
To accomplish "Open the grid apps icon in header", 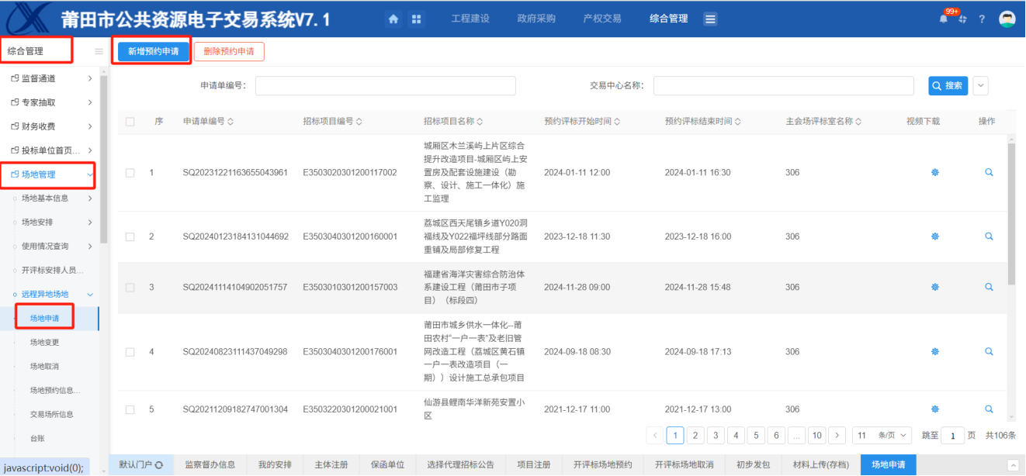I will pyautogui.click(x=416, y=19).
